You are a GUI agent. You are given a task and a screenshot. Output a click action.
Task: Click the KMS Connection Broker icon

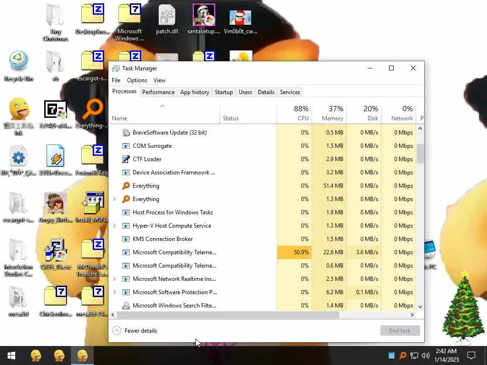[x=126, y=240]
